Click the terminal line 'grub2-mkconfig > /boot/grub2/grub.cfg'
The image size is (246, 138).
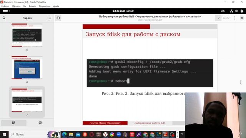(x=153, y=62)
